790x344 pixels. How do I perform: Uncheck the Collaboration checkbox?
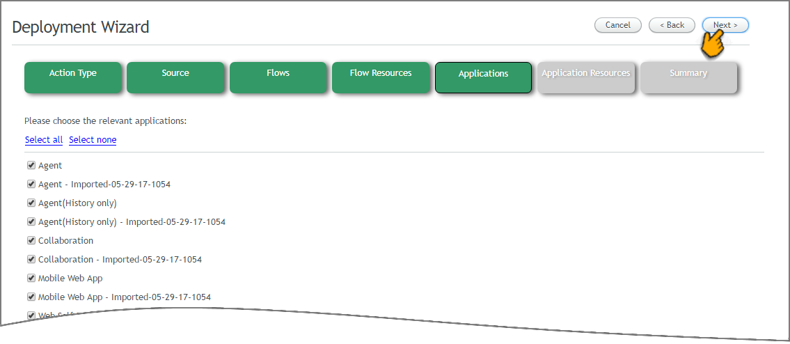[x=31, y=241]
